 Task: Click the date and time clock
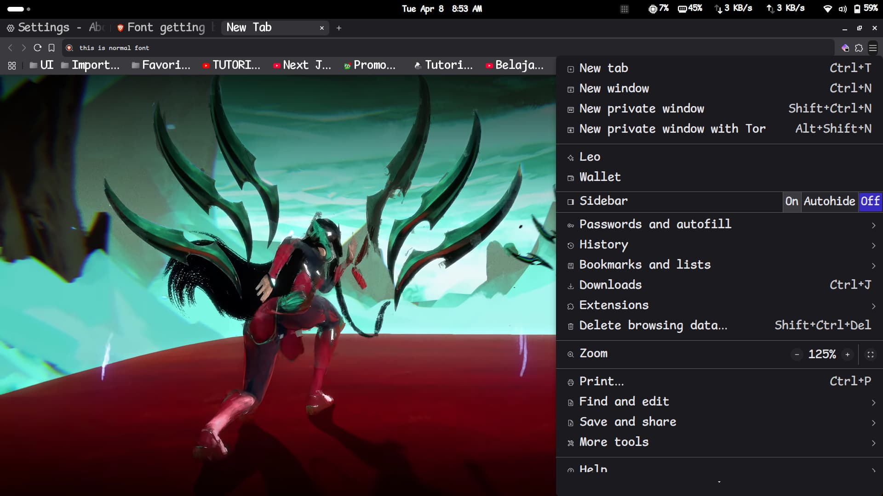[x=442, y=9]
